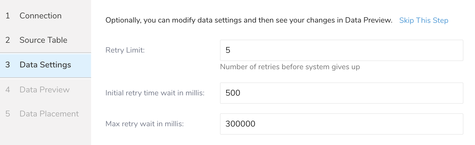Click the "Max retry wait in millis" label
Viewport: 475px width, 145px height.
pos(144,124)
